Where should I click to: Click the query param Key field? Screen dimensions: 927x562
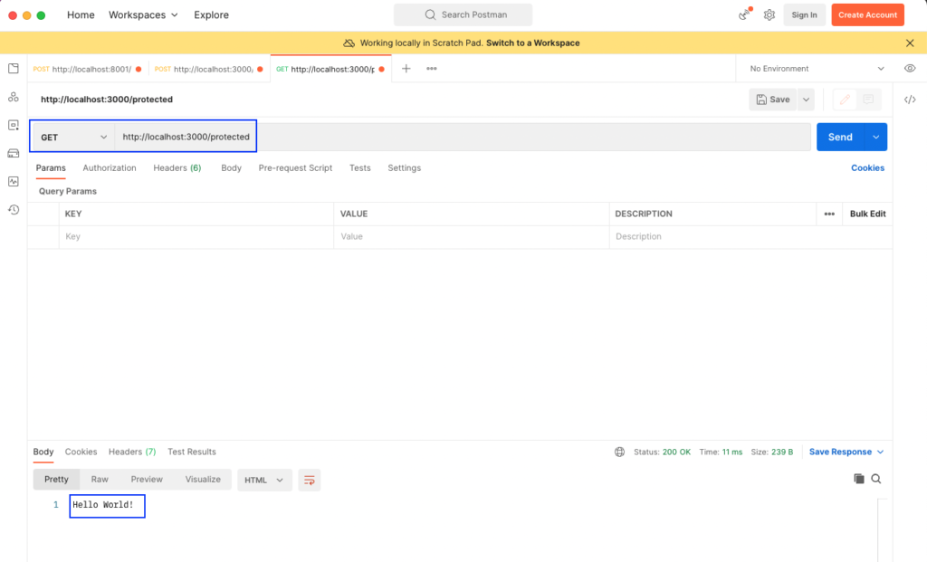(196, 236)
